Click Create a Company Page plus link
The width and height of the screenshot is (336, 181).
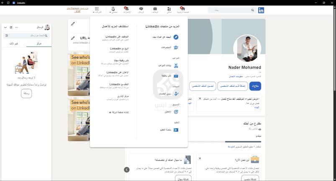pyautogui.click(x=119, y=112)
